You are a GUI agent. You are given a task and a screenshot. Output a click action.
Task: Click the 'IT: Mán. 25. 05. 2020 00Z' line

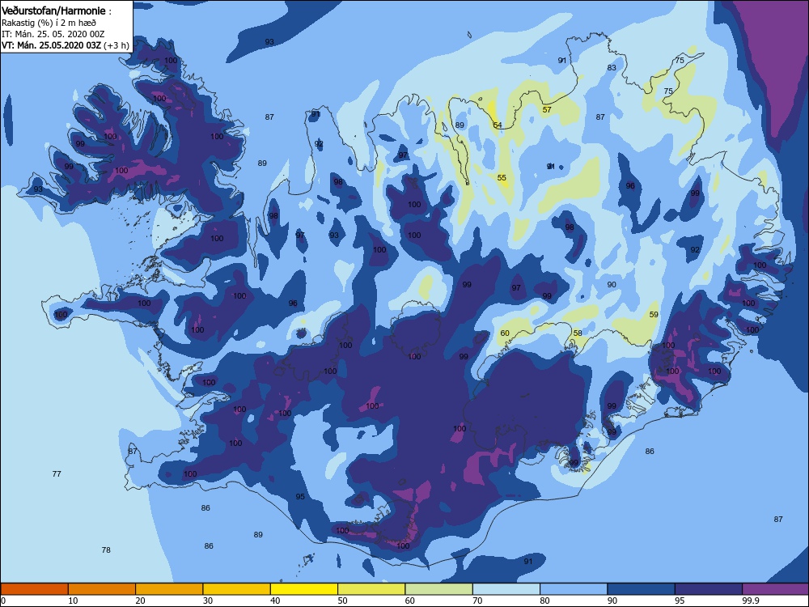(x=53, y=34)
